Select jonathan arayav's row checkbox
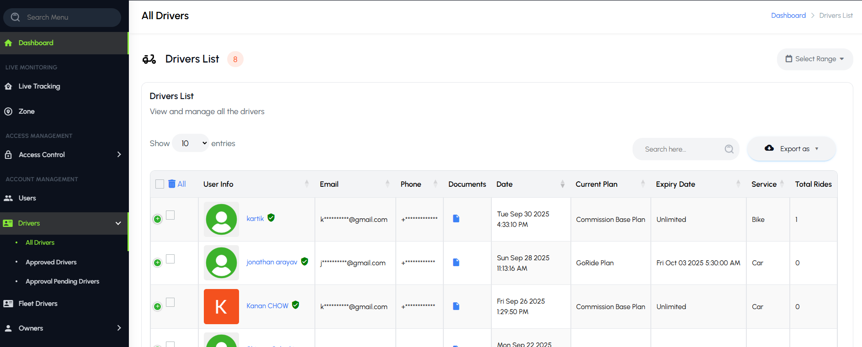The height and width of the screenshot is (347, 862). point(170,259)
